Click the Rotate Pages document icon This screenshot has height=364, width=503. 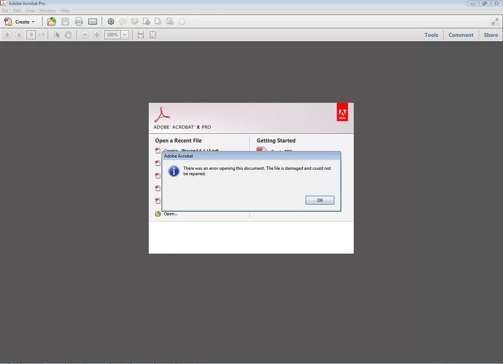point(158,22)
